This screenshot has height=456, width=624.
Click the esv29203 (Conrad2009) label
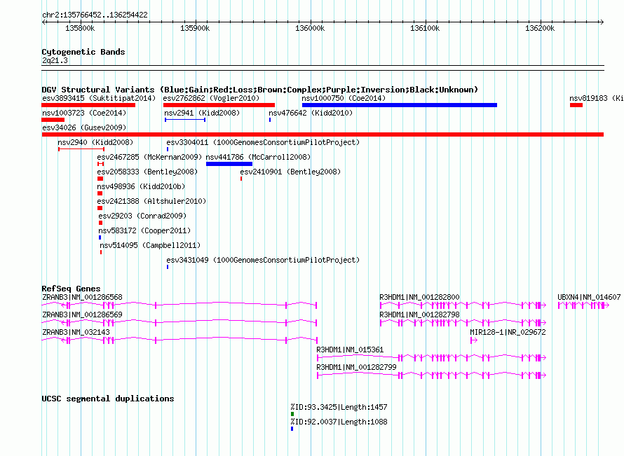[x=142, y=216]
